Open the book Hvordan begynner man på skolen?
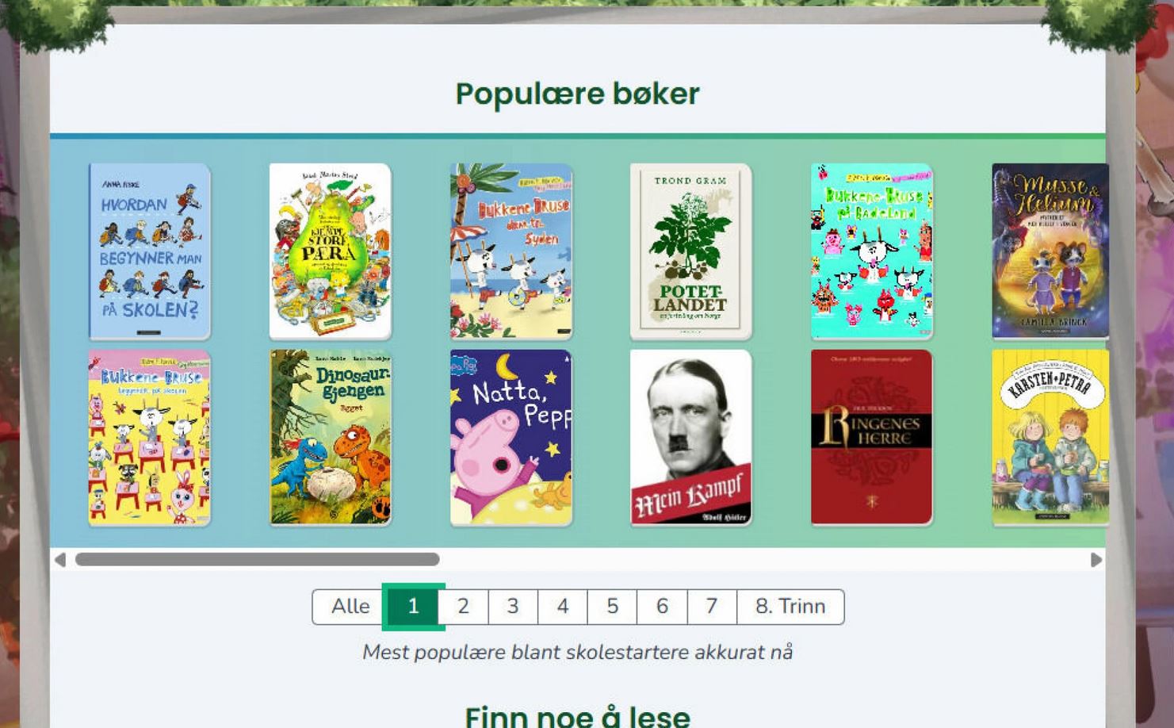Viewport: 1174px width, 728px height. pyautogui.click(x=150, y=251)
